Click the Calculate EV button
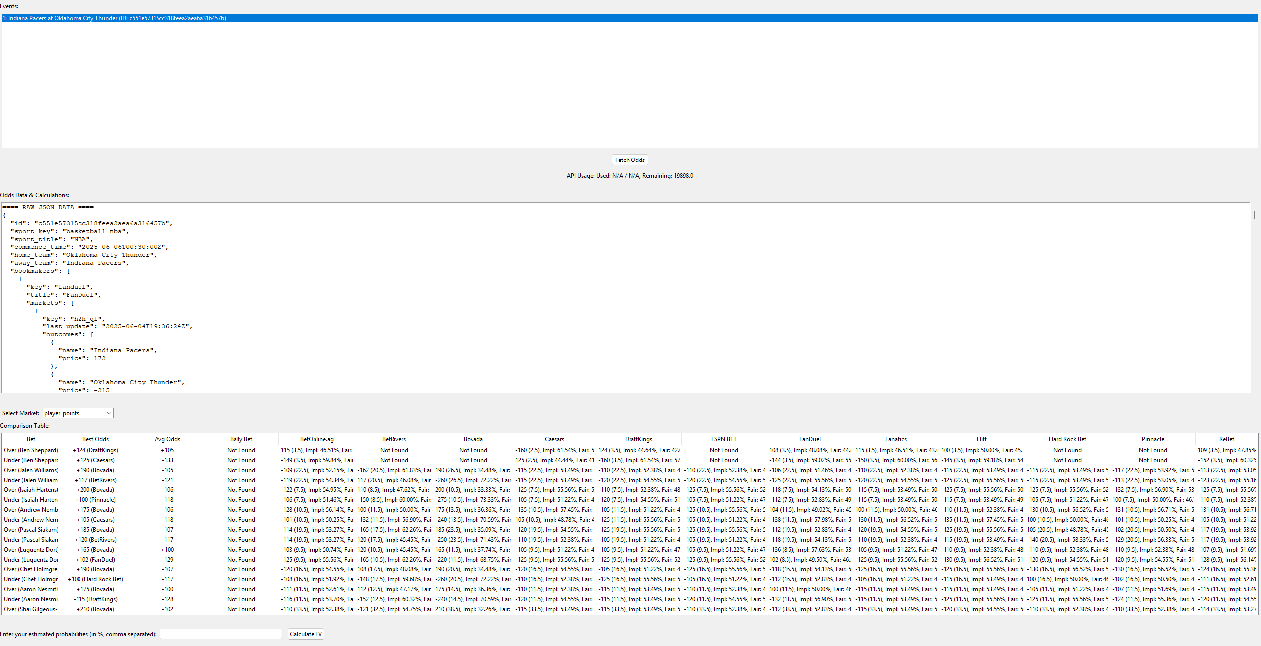The width and height of the screenshot is (1261, 646). (x=305, y=634)
